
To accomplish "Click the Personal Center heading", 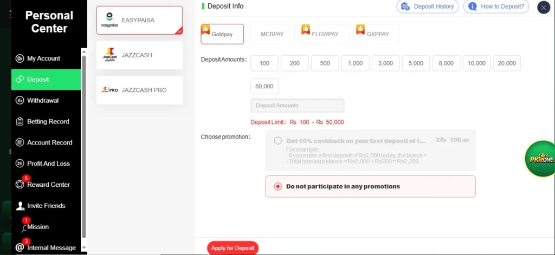I will (49, 22).
